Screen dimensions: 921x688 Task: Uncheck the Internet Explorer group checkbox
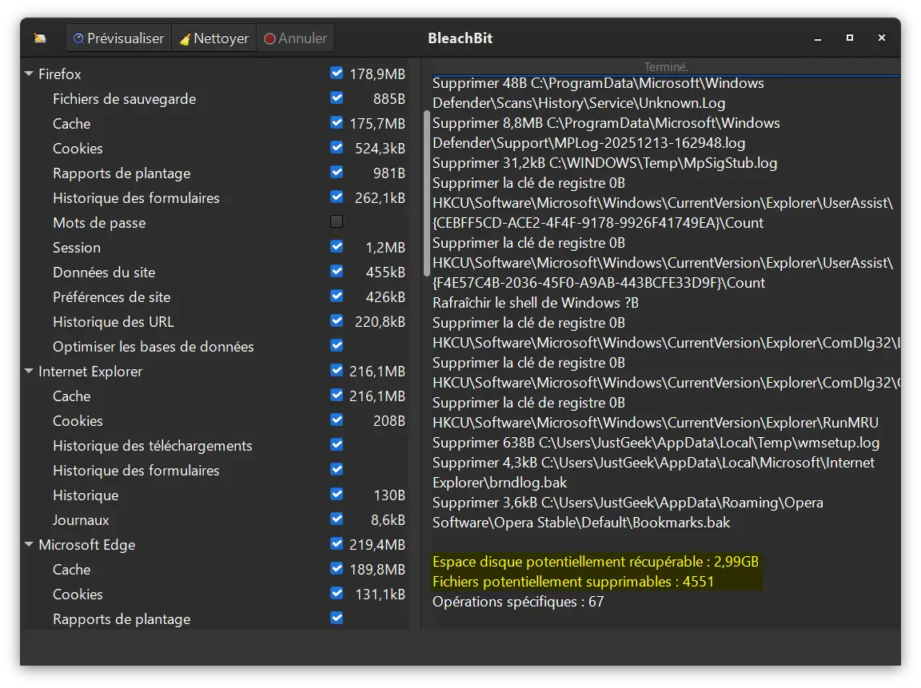[337, 370]
